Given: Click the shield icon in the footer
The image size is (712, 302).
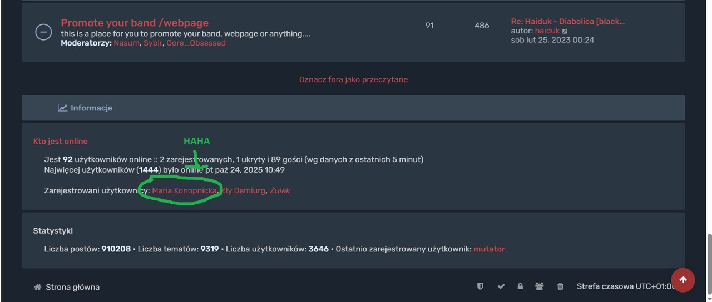Looking at the screenshot, I should pyautogui.click(x=480, y=286).
